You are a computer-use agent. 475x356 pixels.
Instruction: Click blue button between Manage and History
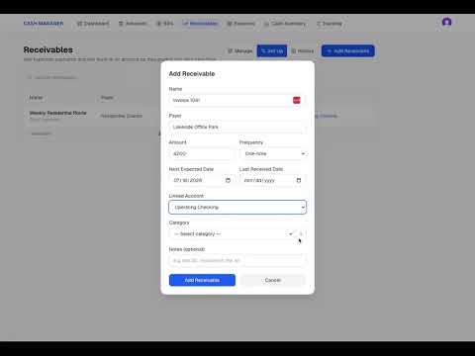coord(272,51)
